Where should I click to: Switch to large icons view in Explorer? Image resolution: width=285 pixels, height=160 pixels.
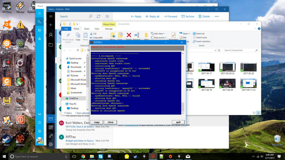tap(258, 113)
